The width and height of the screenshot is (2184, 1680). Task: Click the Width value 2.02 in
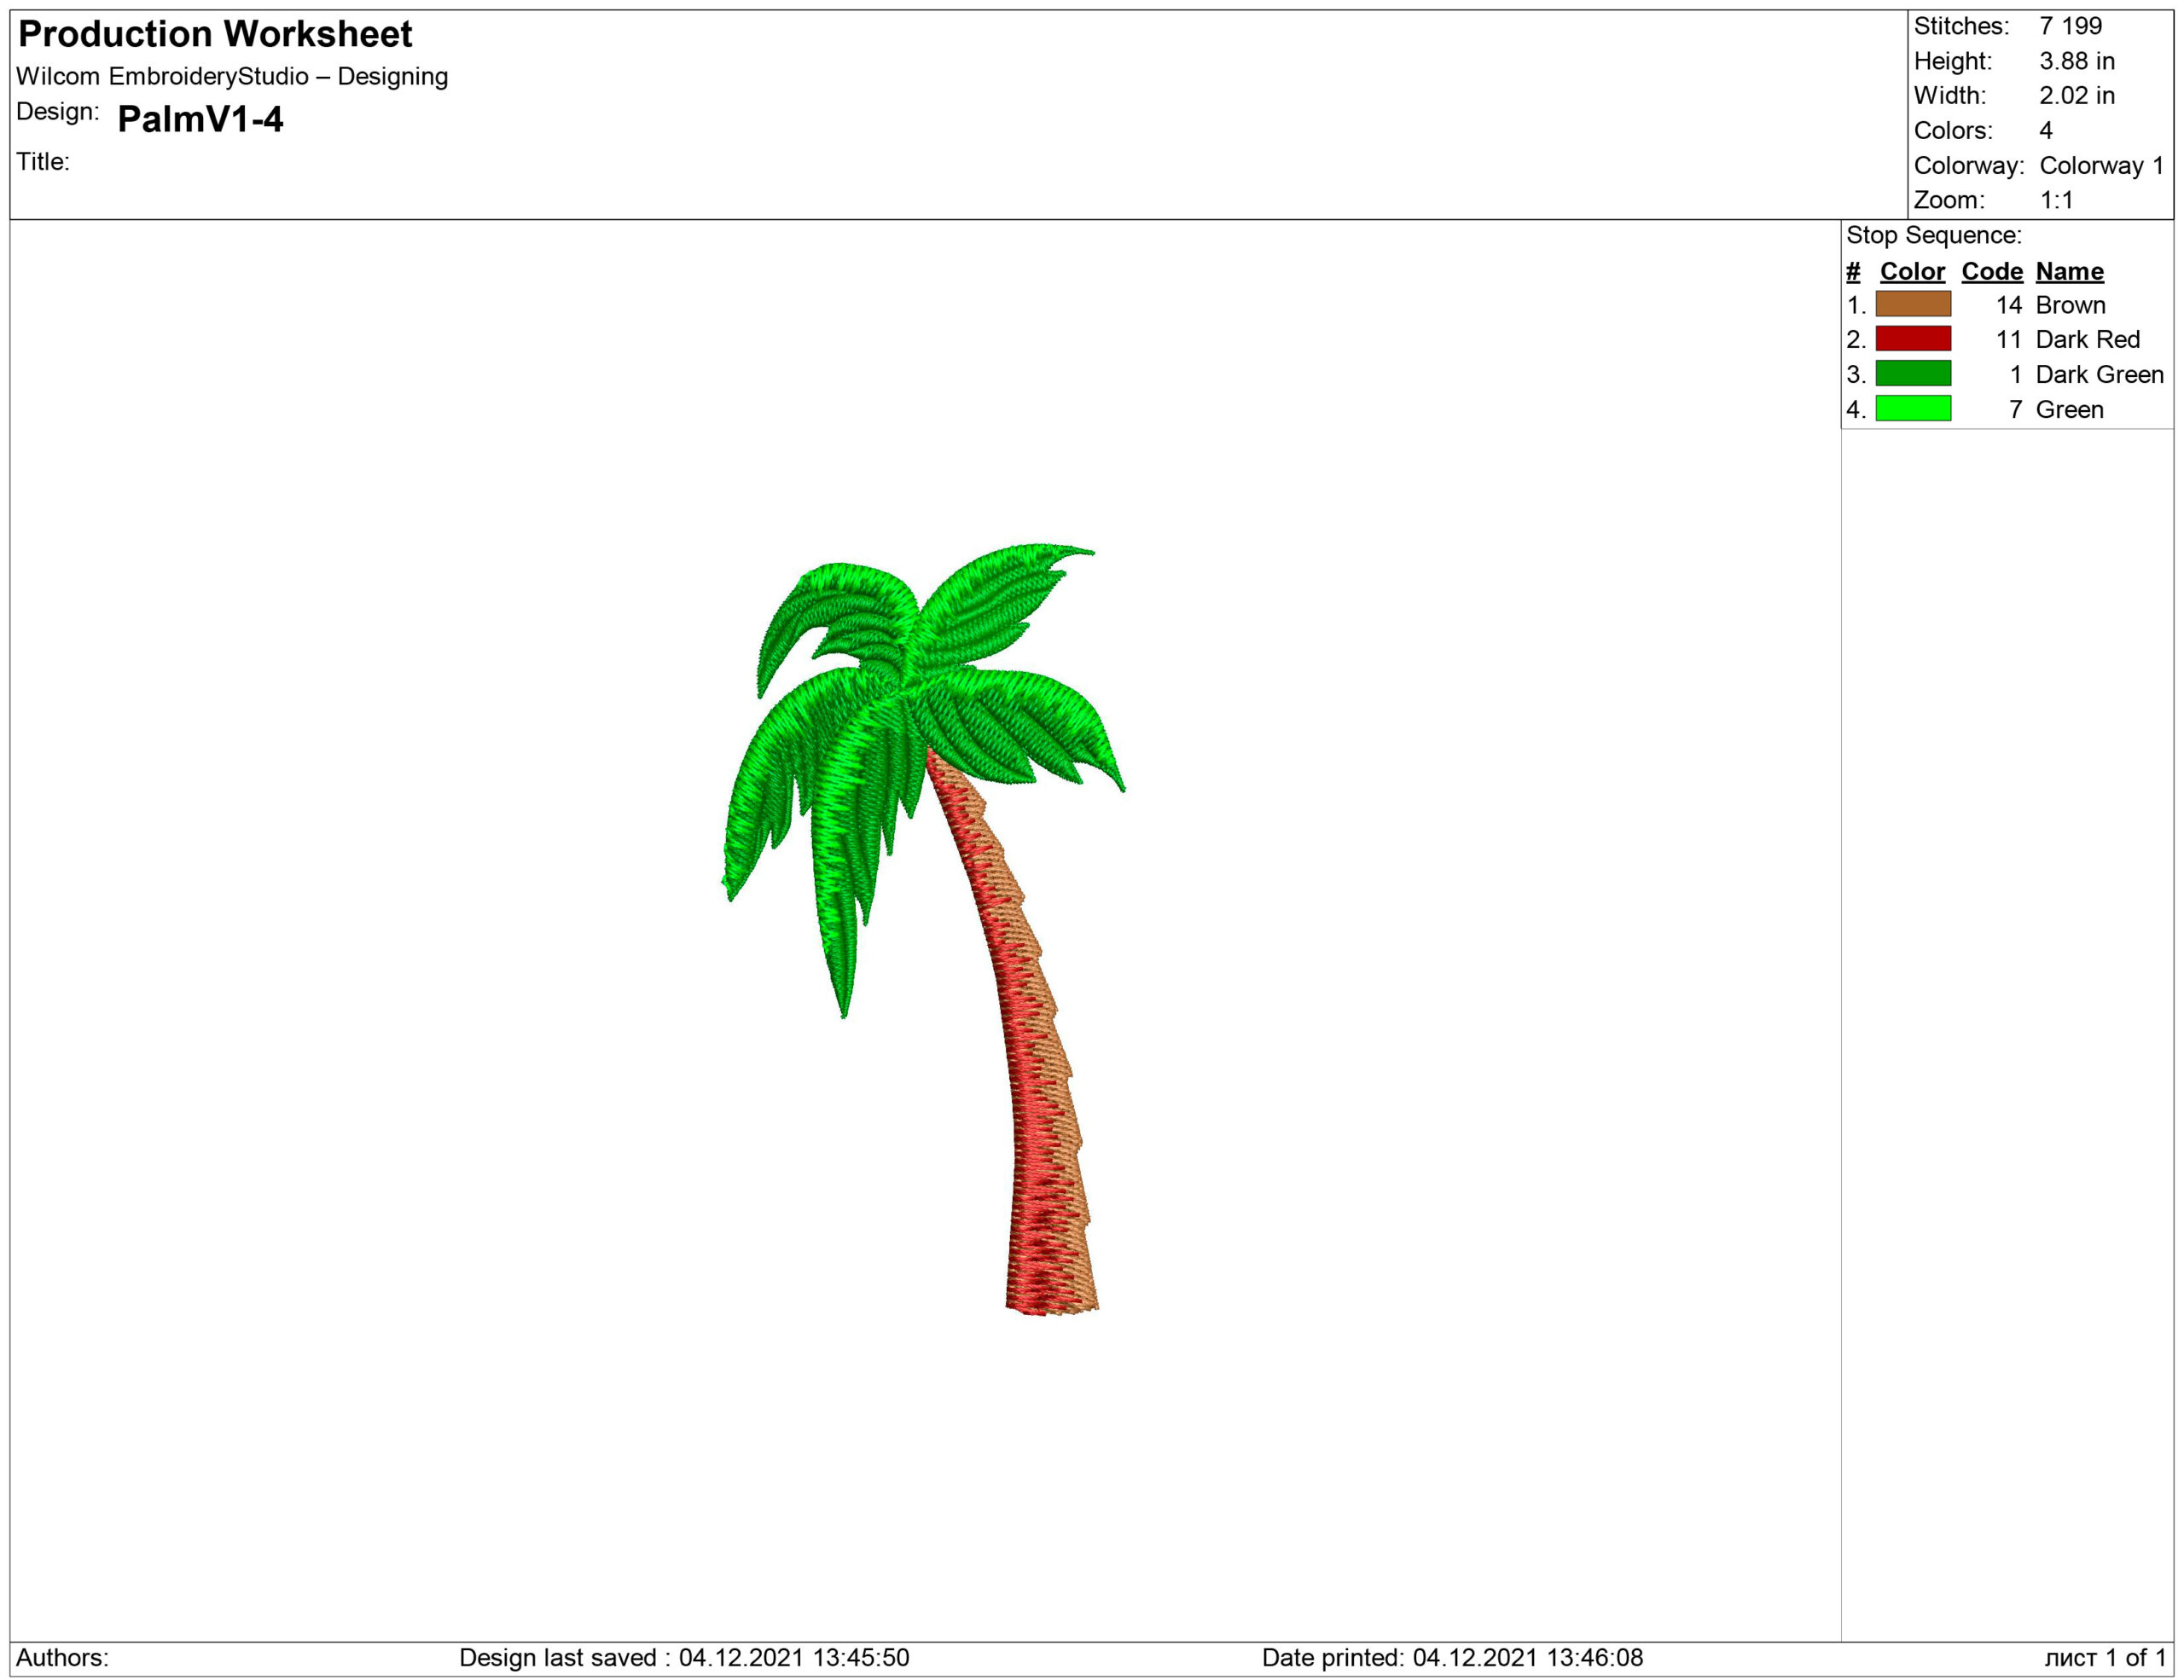click(2077, 96)
